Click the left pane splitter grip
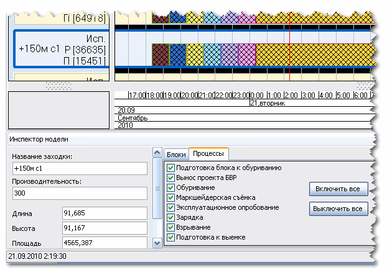 pos(58,86)
